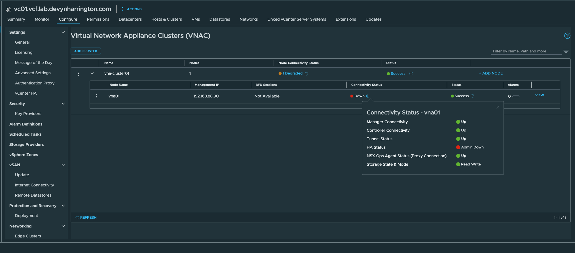Image resolution: width=575 pixels, height=253 pixels.
Task: Open vCenter HA settings
Action: pos(26,93)
